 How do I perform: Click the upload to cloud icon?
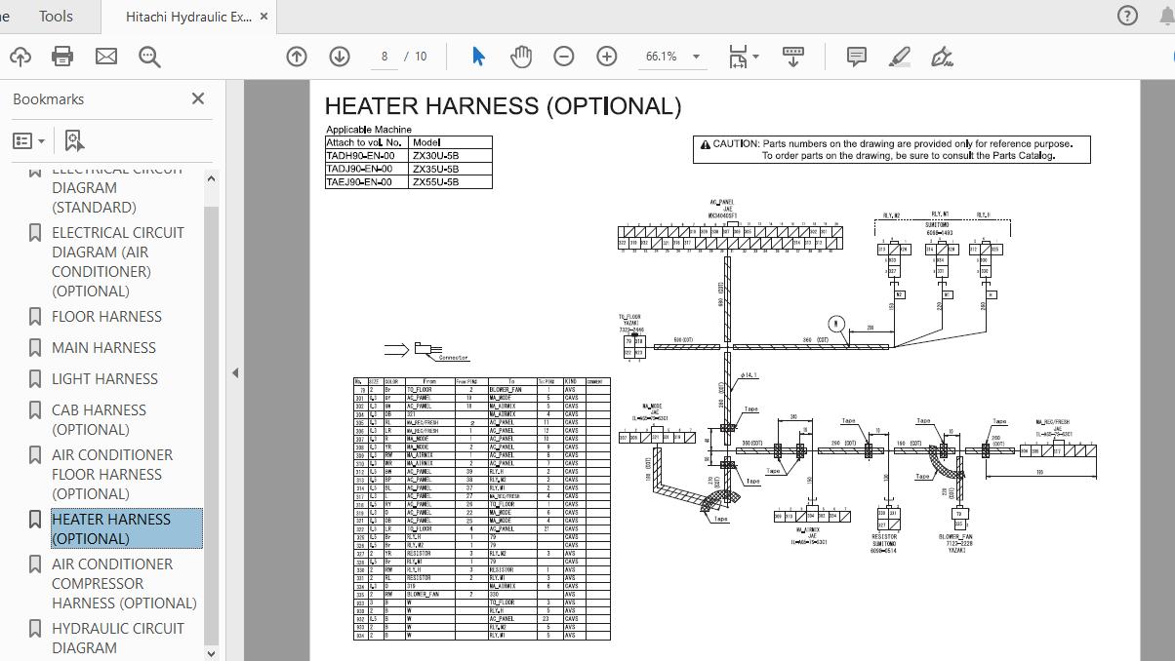tap(20, 57)
